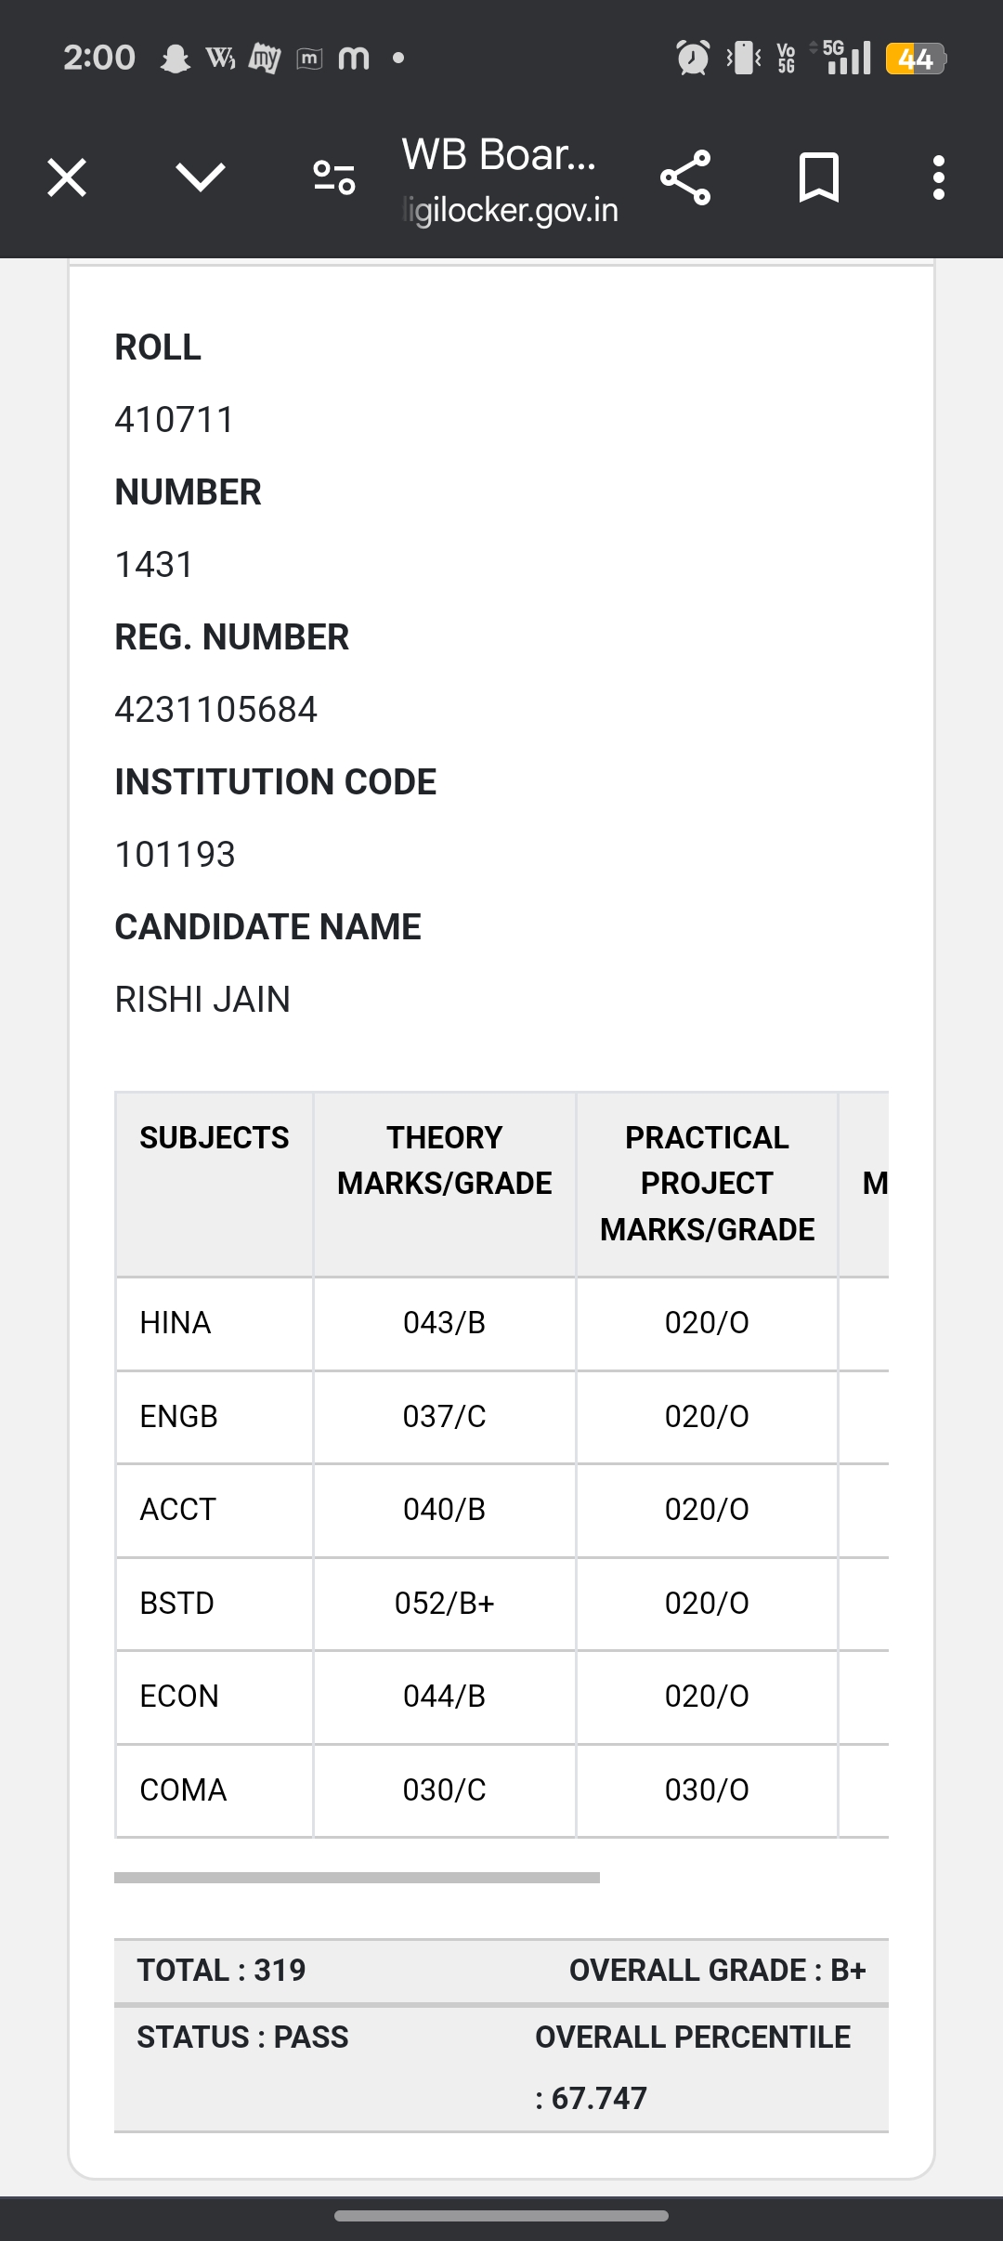1003x2241 pixels.
Task: Click the candidate name RISHI JAIN
Action: 202,1000
